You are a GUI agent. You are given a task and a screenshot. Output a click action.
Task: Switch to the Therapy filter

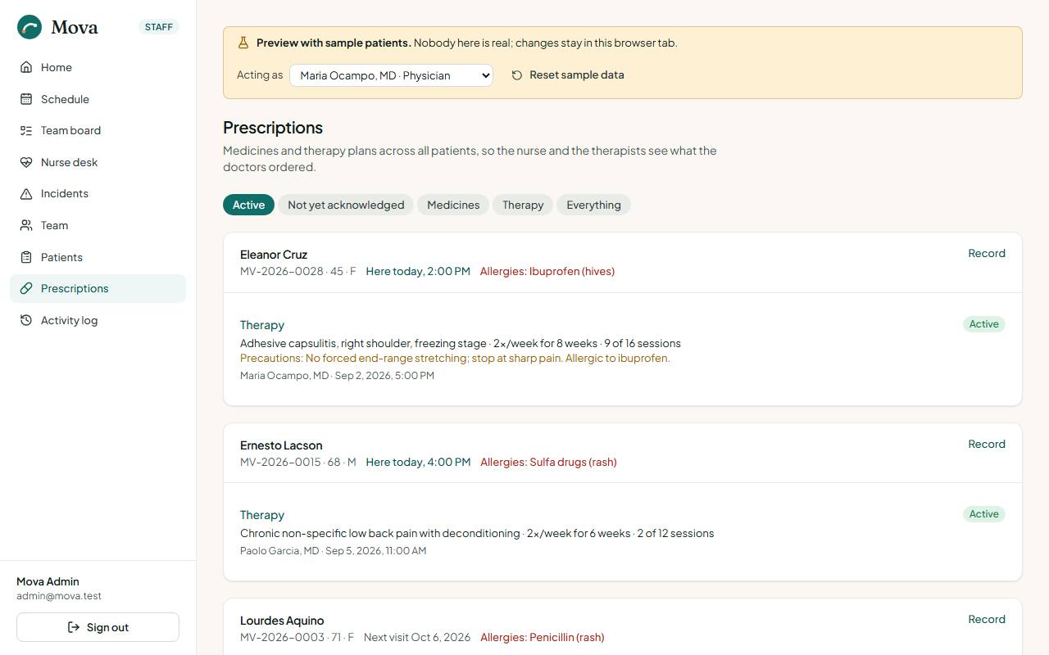coord(523,205)
